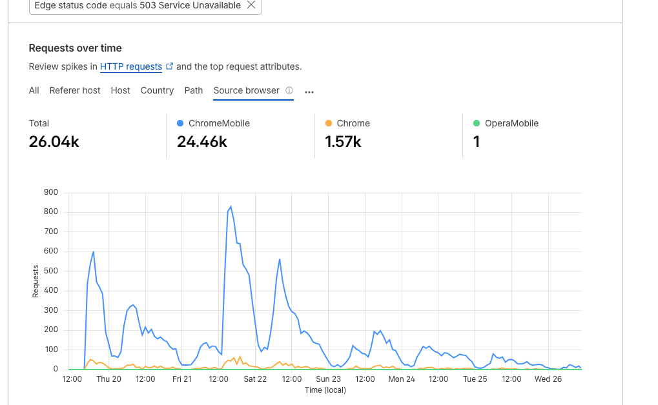This screenshot has height=405, width=658.
Task: Click the orange Chrome legend dot
Action: coord(329,123)
